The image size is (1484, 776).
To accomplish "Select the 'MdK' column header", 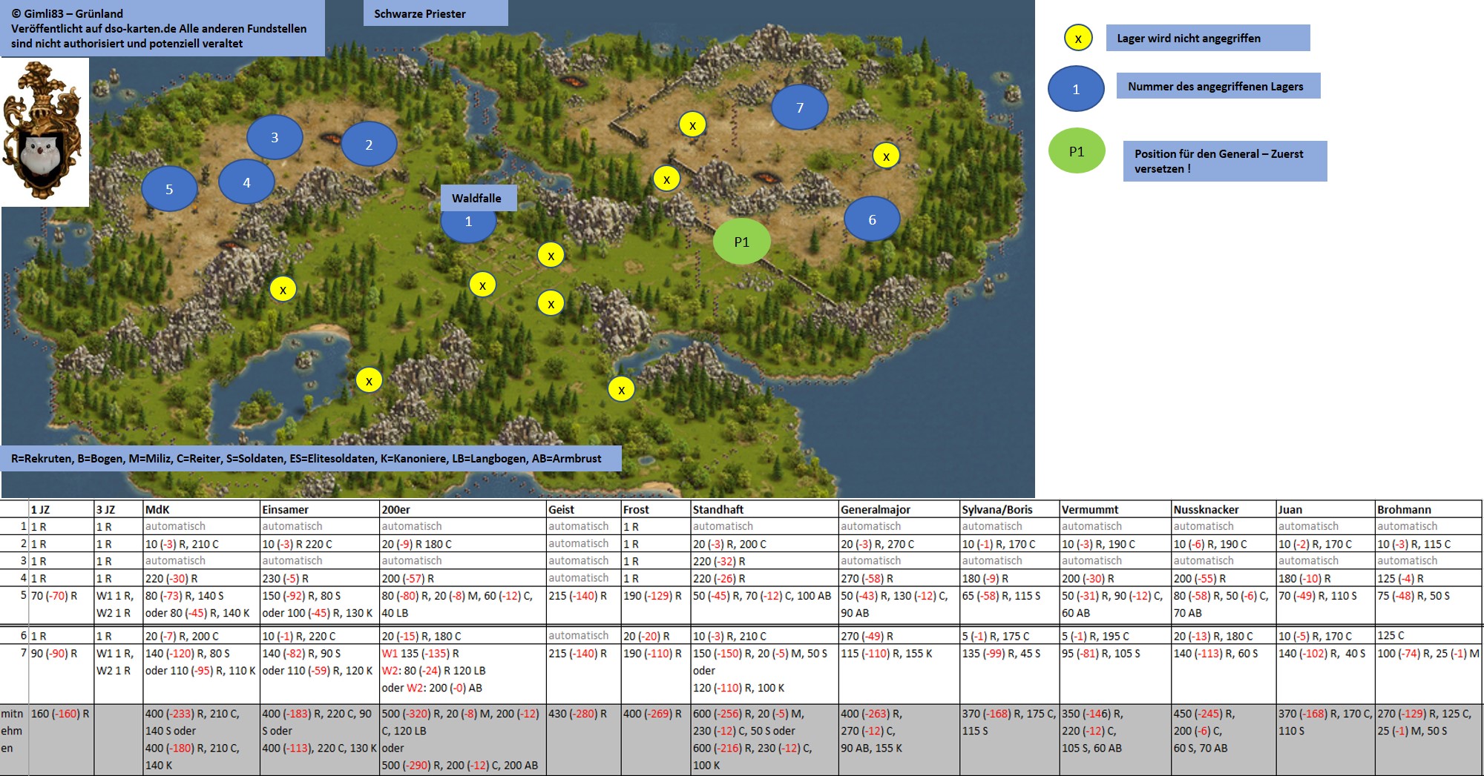I will tap(201, 509).
